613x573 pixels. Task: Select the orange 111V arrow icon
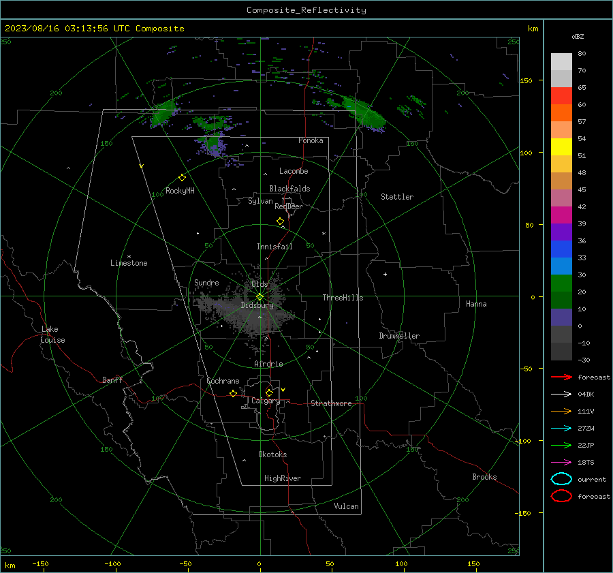click(x=561, y=411)
